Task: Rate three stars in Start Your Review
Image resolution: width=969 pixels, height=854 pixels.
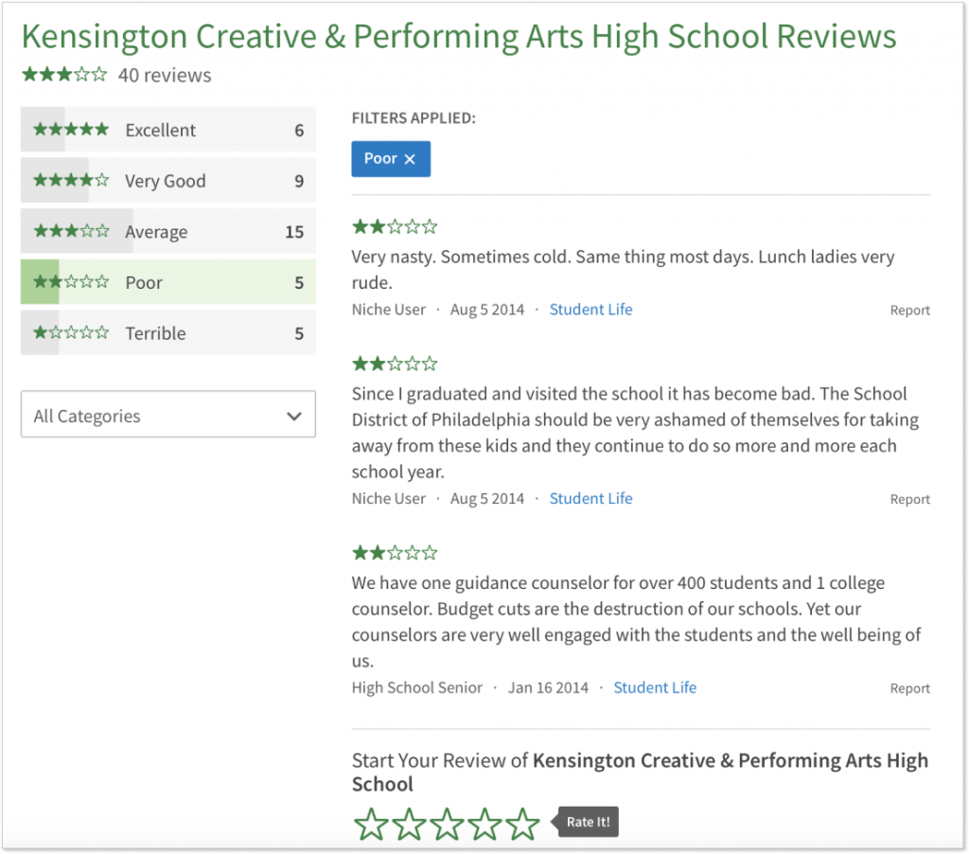Action: click(x=447, y=823)
